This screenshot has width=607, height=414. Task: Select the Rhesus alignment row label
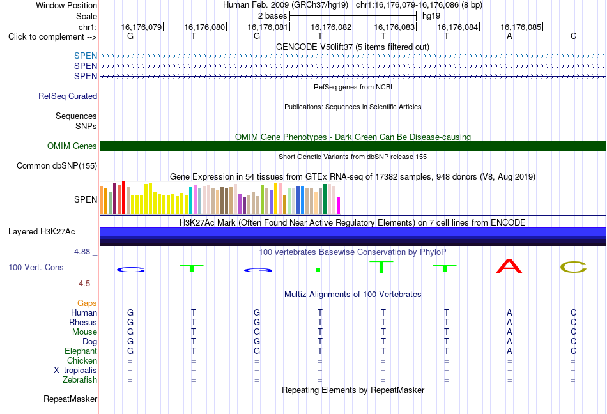[x=83, y=322]
